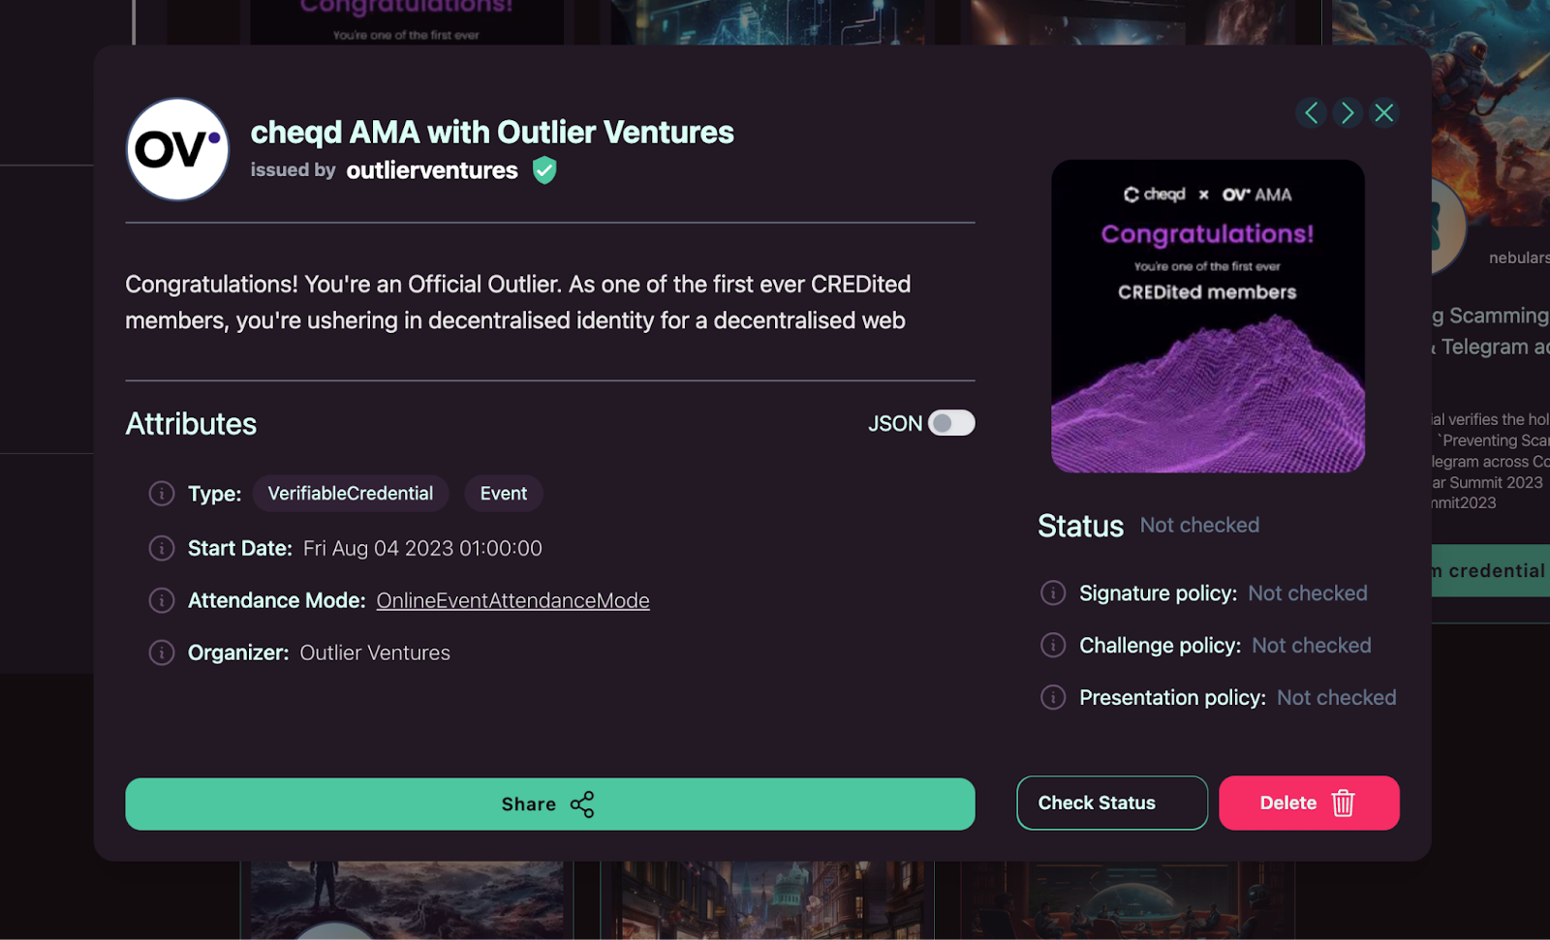Open the cheqd x OV AMA credential image
Screen dimensions: 1550x940
[1208, 317]
